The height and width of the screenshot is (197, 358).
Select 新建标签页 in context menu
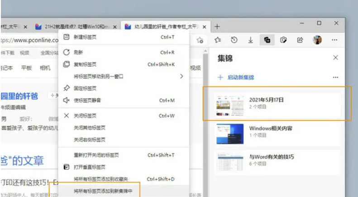coord(124,37)
